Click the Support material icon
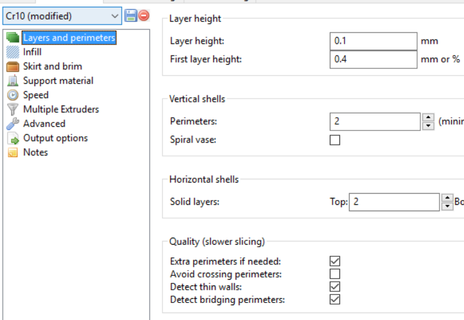This screenshot has height=320, width=464. (13, 81)
